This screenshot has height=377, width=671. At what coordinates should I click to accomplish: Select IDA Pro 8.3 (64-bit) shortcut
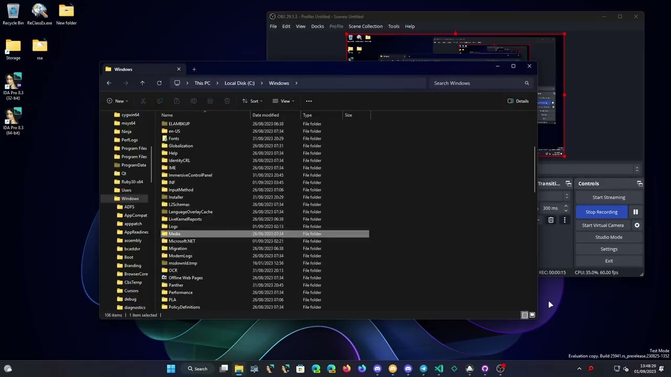13,121
